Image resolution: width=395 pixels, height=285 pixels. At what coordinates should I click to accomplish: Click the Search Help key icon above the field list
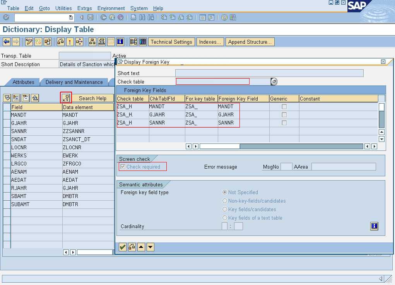click(67, 98)
